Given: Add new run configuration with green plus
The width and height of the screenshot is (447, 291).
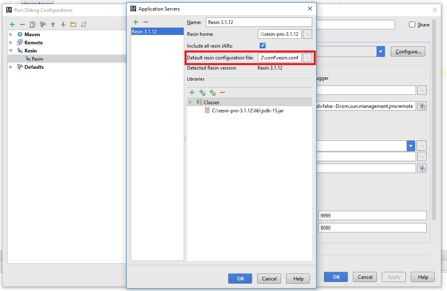Looking at the screenshot, I should tap(12, 24).
